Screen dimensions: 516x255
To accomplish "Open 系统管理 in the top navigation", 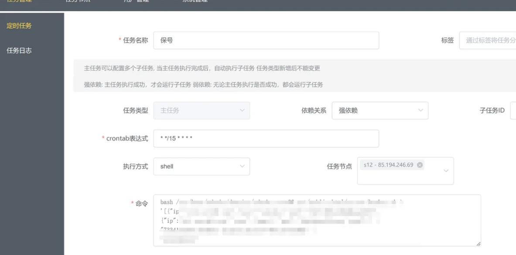I will pyautogui.click(x=195, y=1).
